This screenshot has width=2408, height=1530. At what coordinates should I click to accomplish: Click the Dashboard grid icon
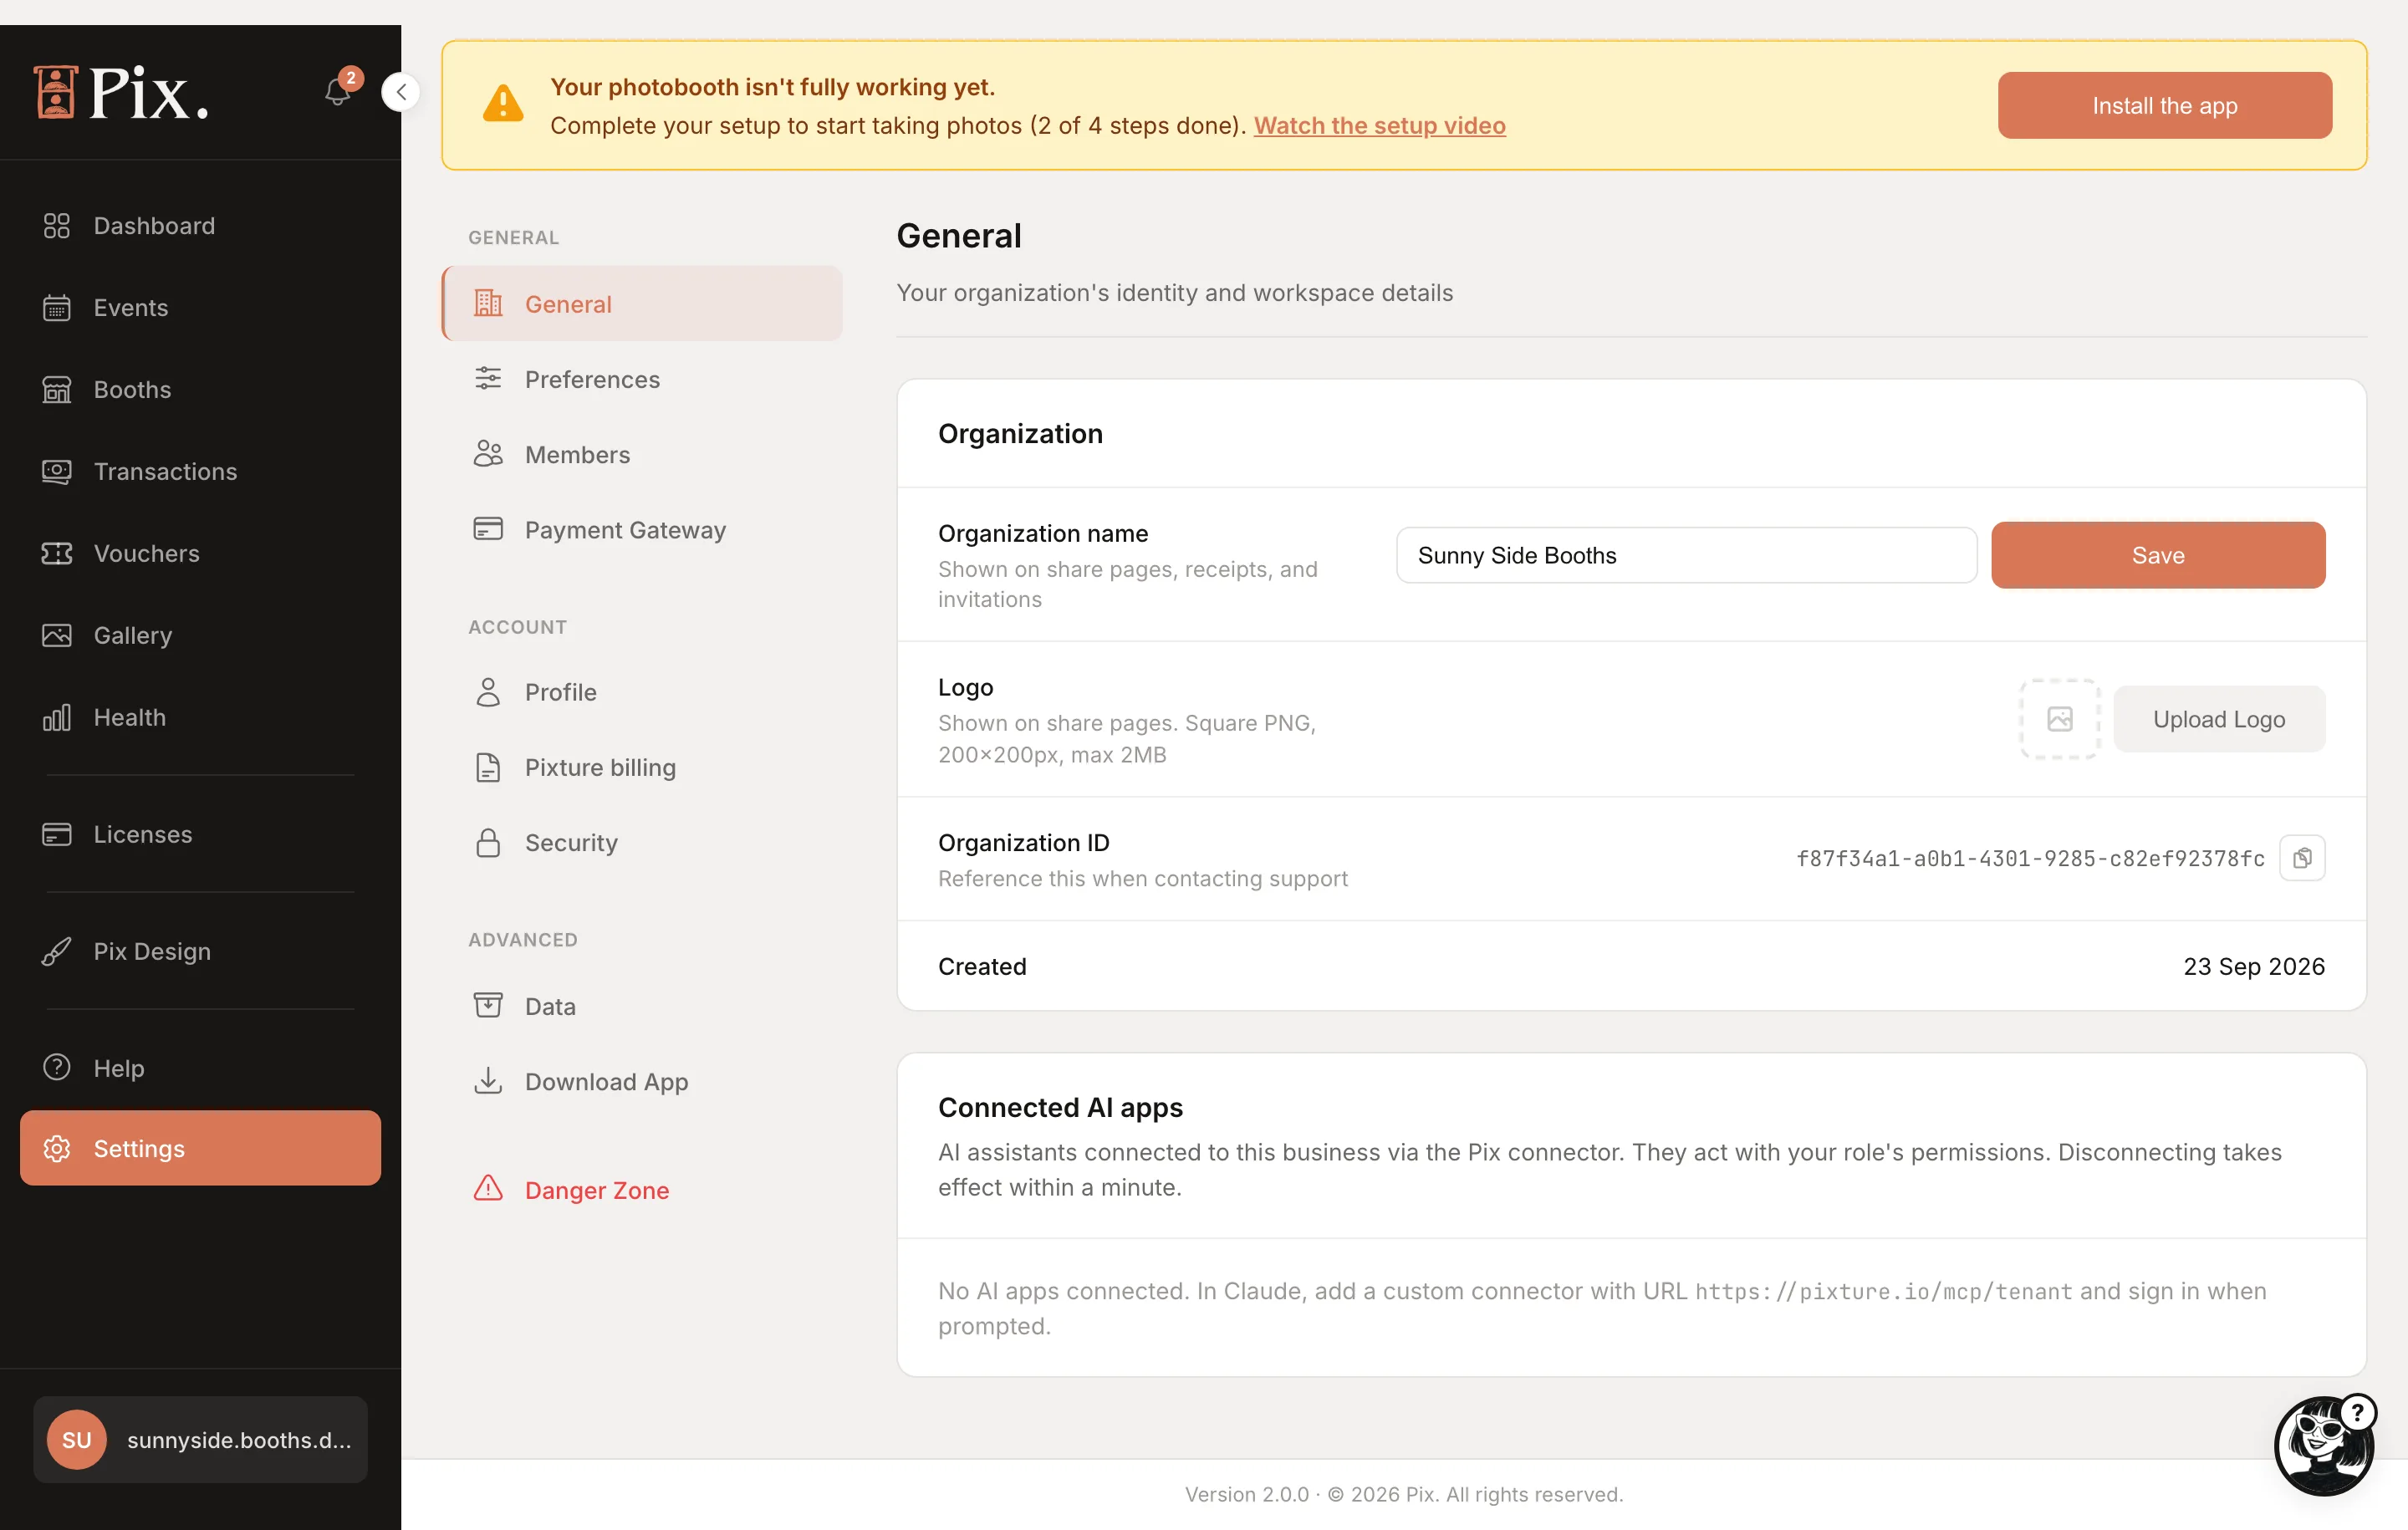tap(57, 225)
